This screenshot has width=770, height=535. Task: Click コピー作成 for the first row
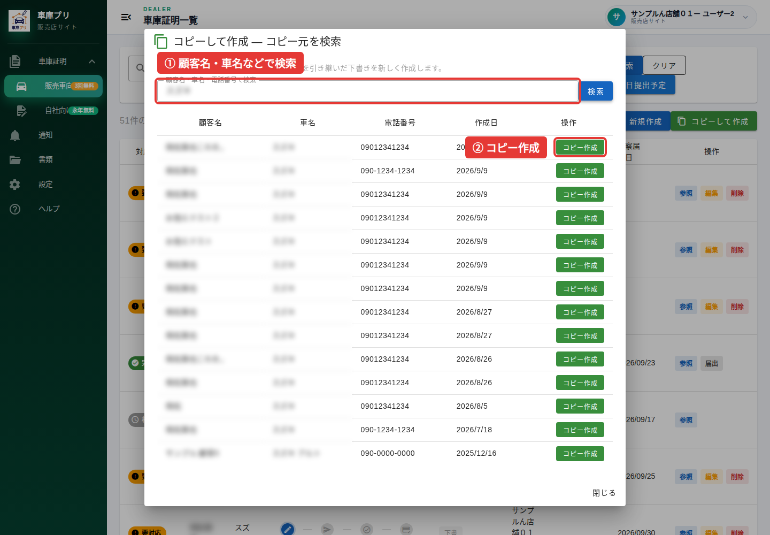(580, 148)
